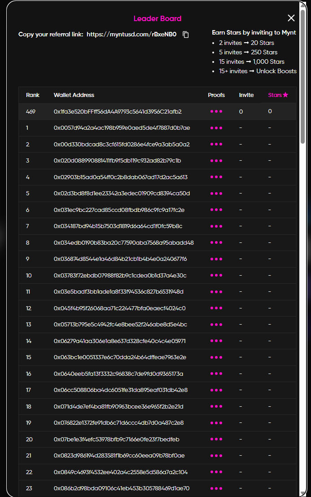Viewport: 311px width, 497px height.
Task: Select wallet address 0x1fa3e520bFFff56dA4A9793c5641d3956C21afb2
Action: (118, 112)
